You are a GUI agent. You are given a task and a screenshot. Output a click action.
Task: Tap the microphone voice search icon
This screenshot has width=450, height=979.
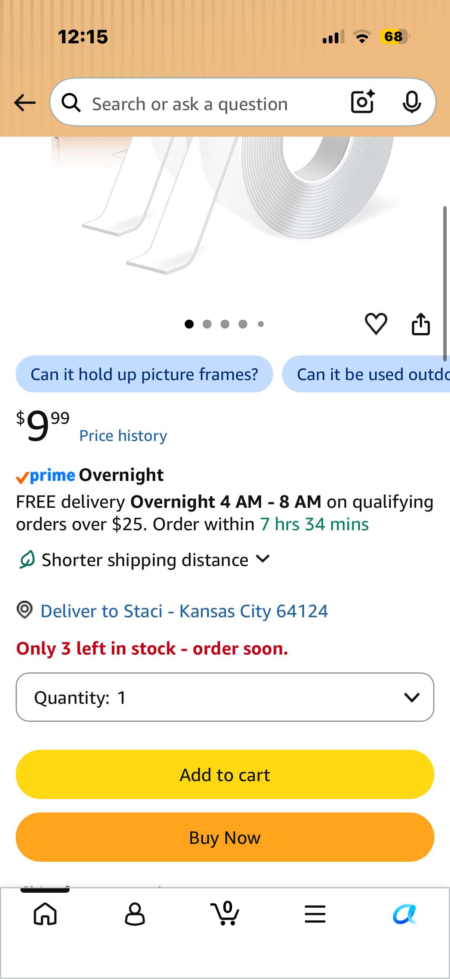(x=412, y=102)
